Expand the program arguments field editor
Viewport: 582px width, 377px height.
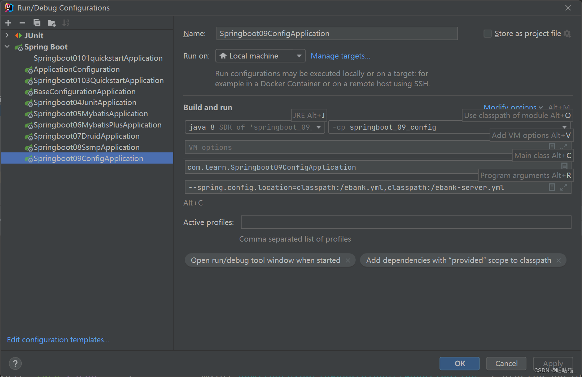coord(564,187)
